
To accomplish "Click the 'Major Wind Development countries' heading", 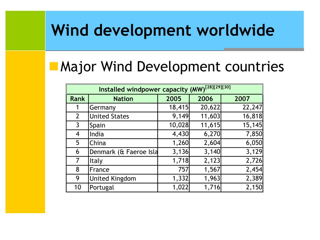I will pyautogui.click(x=172, y=67).
